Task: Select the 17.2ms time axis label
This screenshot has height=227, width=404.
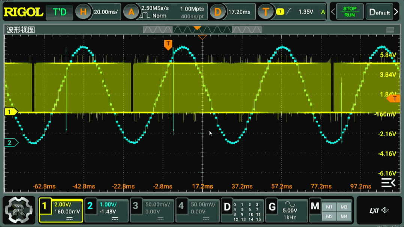Action: point(202,186)
